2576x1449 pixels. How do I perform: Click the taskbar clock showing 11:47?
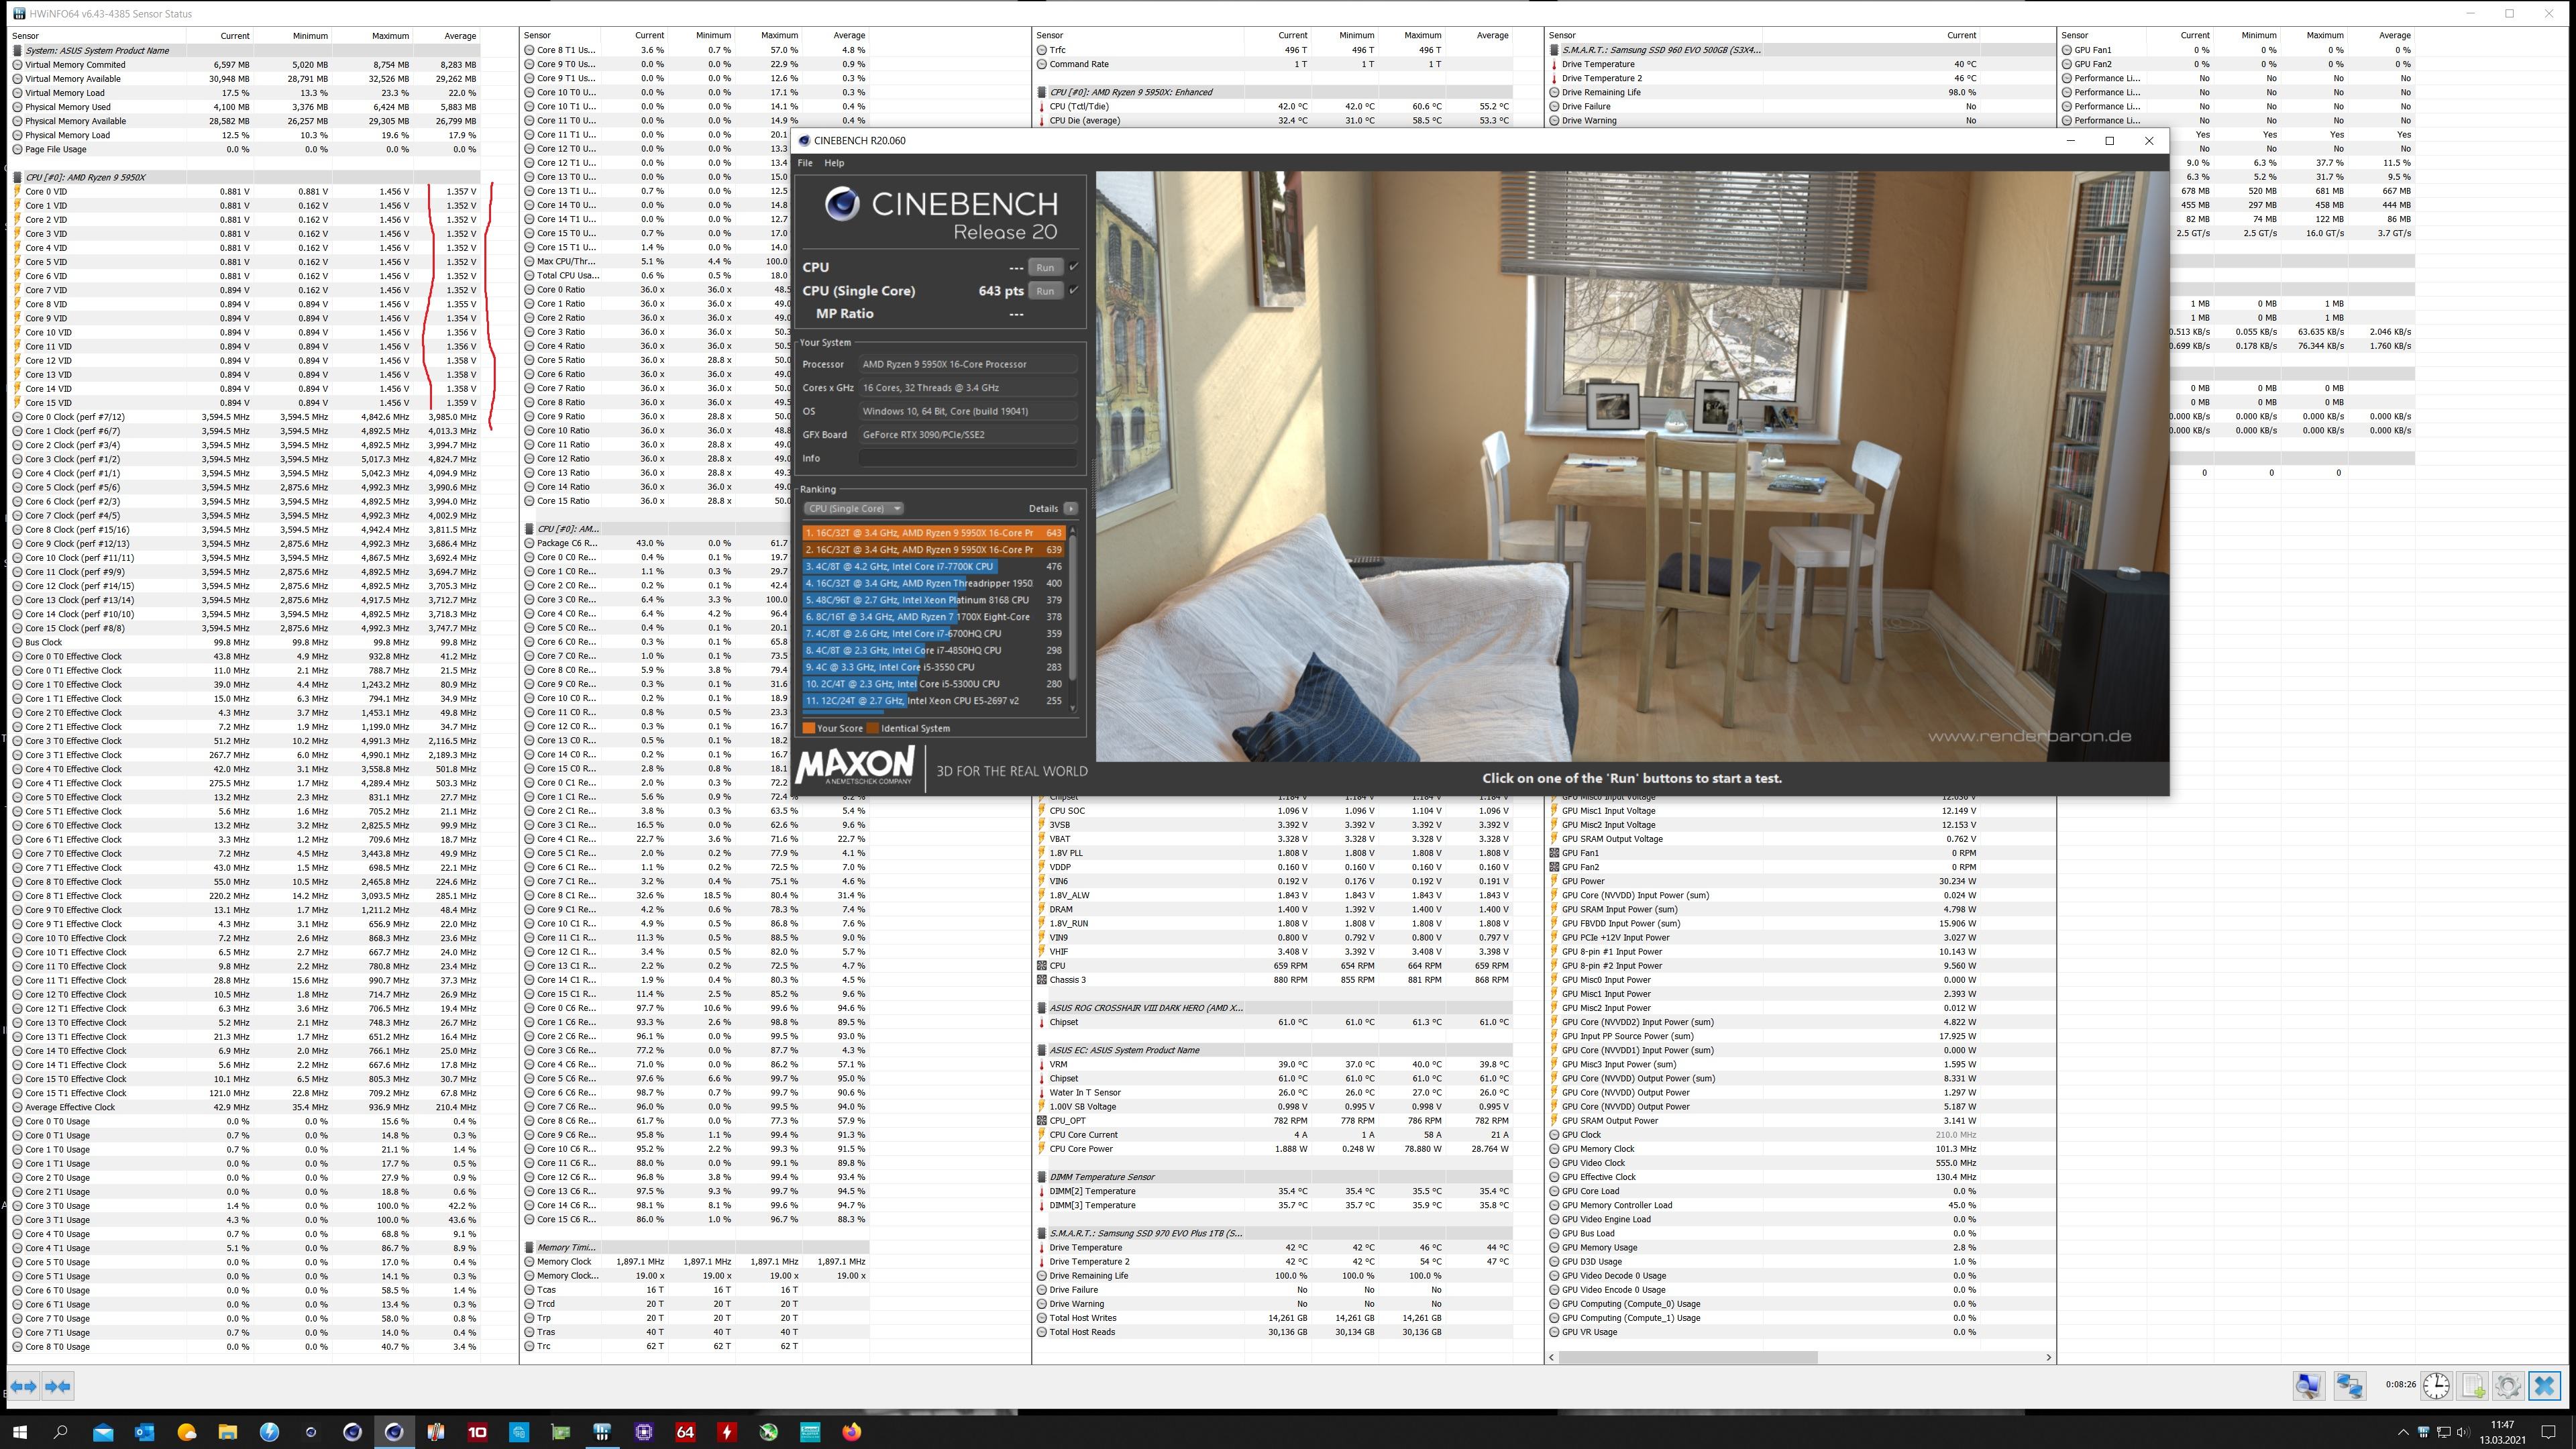point(2502,1432)
